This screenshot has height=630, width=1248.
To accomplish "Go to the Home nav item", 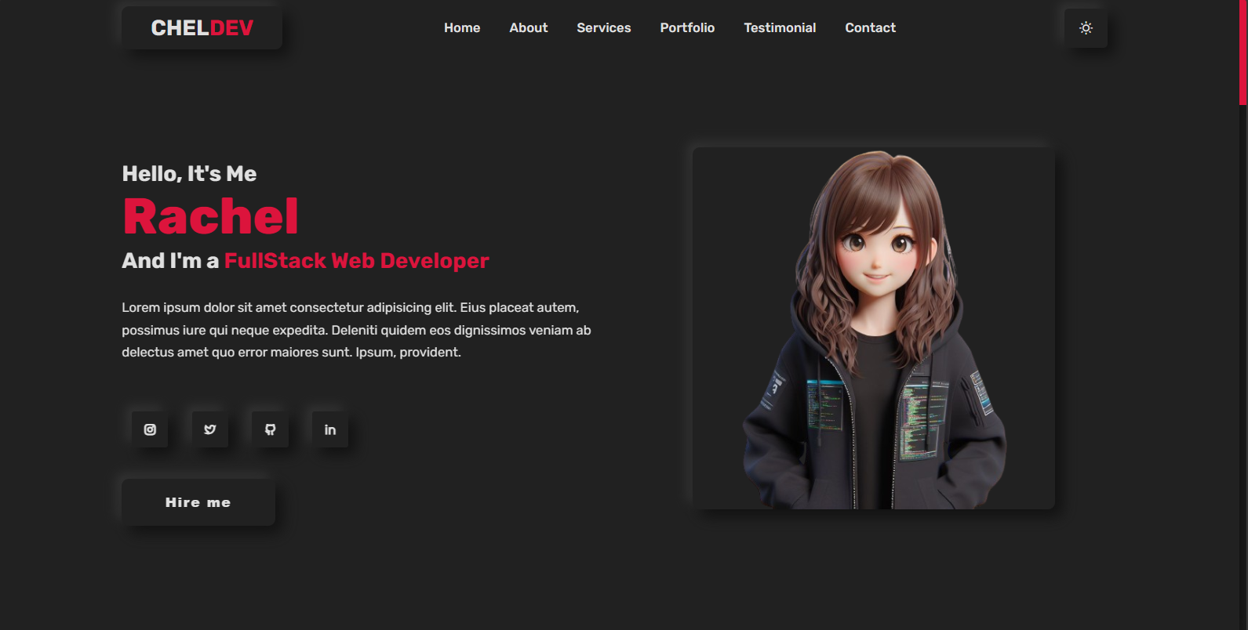I will (x=462, y=28).
